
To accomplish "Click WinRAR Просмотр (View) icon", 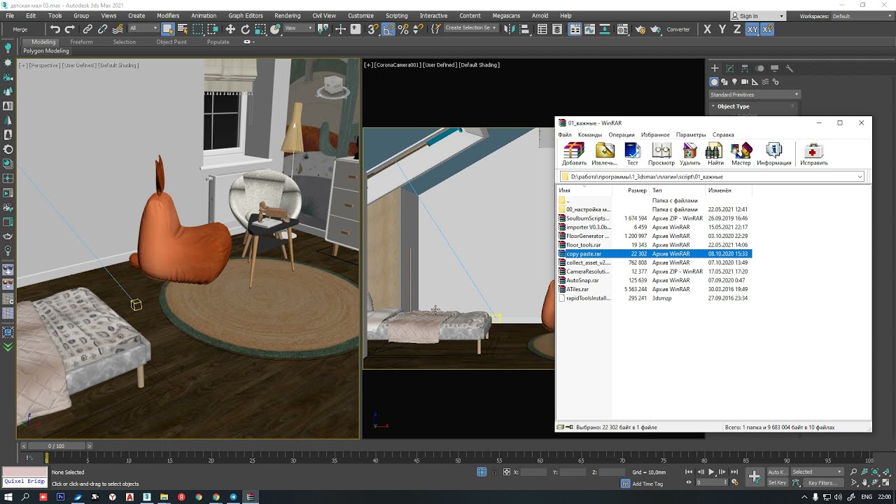I will 661,154.
